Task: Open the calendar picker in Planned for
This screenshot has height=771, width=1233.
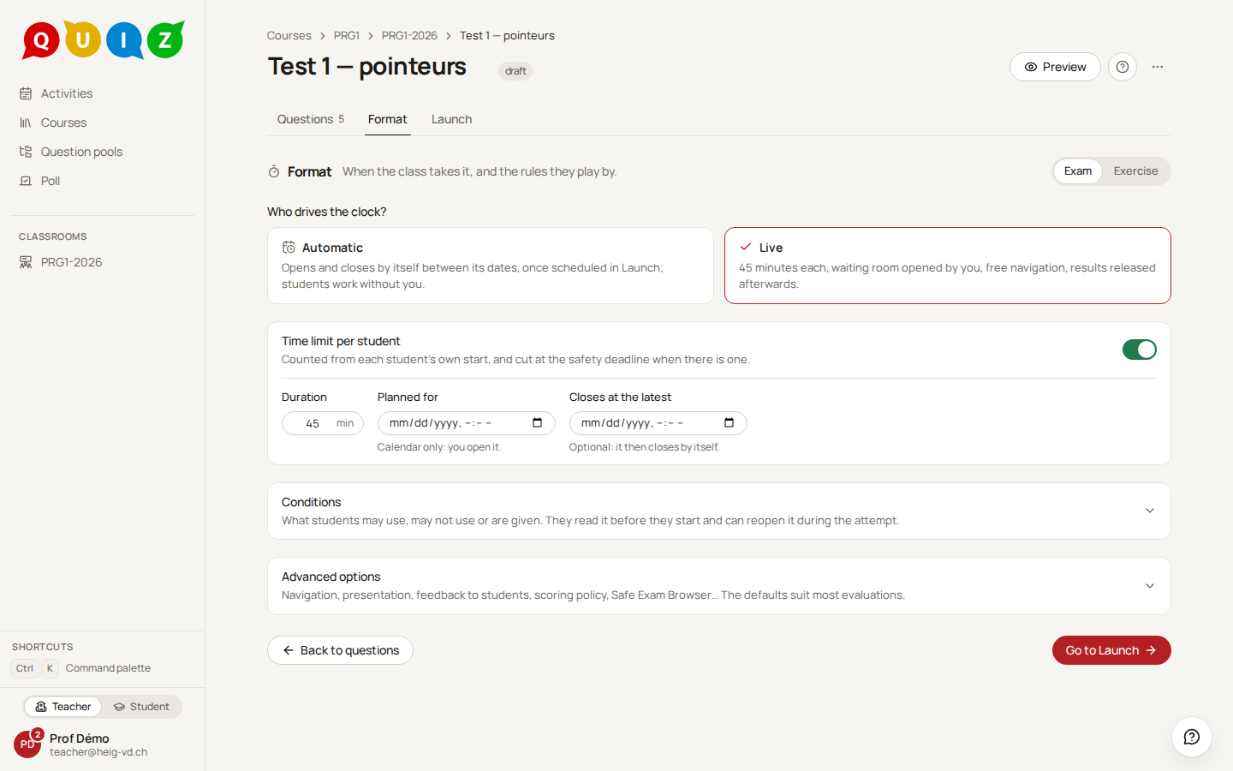Action: point(537,423)
